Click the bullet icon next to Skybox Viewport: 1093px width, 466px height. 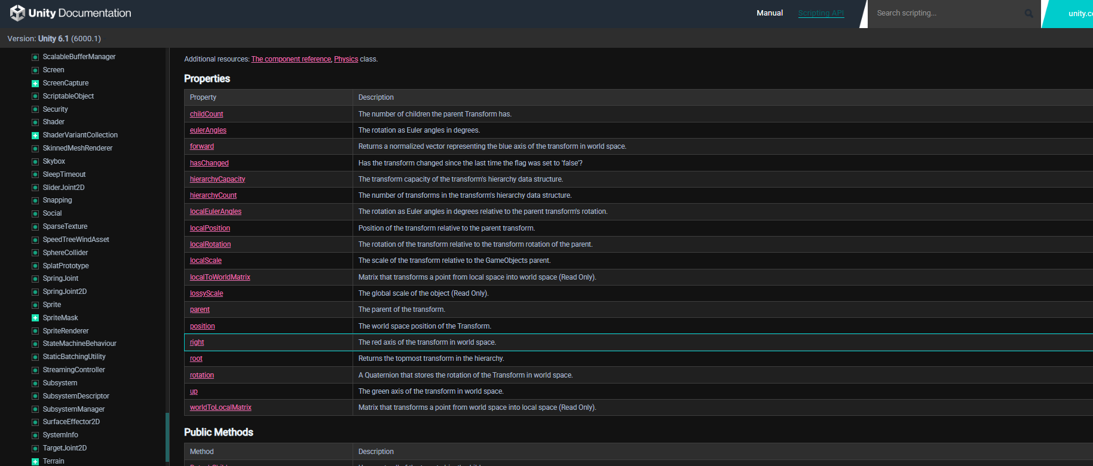click(x=35, y=162)
